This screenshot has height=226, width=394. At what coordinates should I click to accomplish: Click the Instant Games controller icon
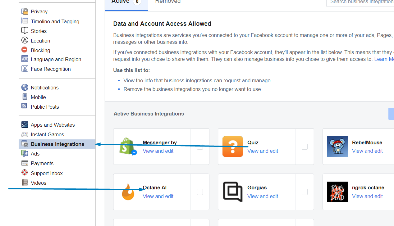25,134
